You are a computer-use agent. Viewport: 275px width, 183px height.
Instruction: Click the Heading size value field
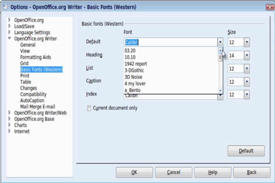236,55
